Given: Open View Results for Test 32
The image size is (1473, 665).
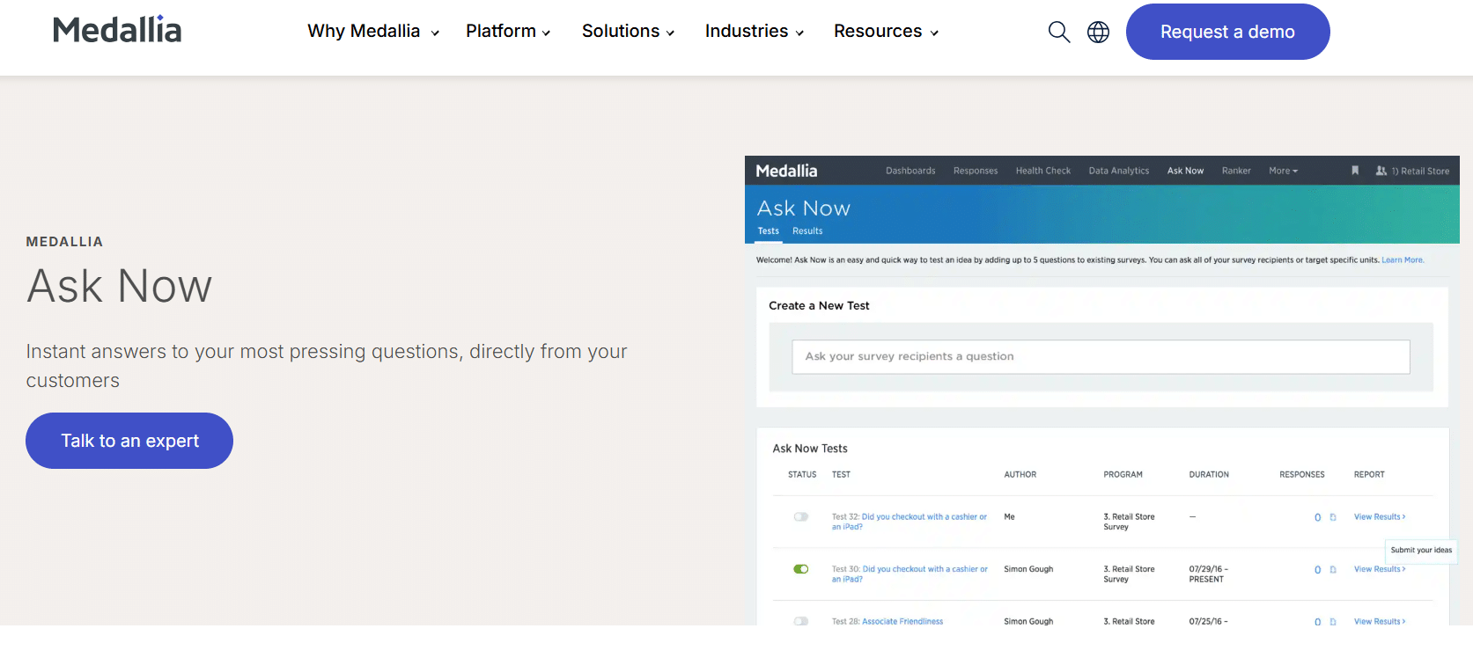Looking at the screenshot, I should pyautogui.click(x=1380, y=517).
